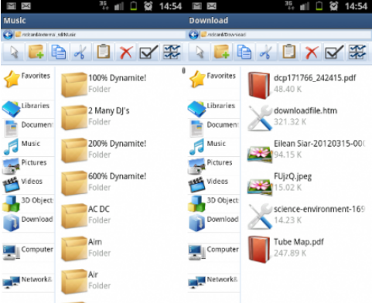Image resolution: width=372 pixels, height=303 pixels.
Task: Expand Computer in the Music pane sidebar
Action: [28, 252]
